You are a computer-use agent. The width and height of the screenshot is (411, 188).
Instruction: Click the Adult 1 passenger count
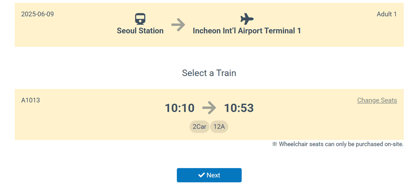[387, 14]
